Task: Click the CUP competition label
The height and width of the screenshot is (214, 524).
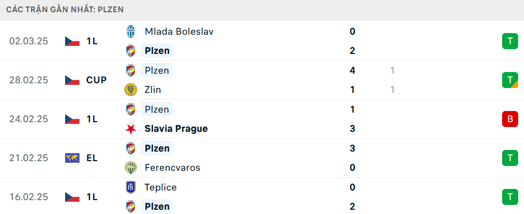Action: pos(97,80)
